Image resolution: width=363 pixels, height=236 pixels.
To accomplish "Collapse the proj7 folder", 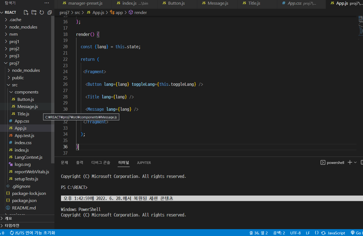I will coord(14,63).
